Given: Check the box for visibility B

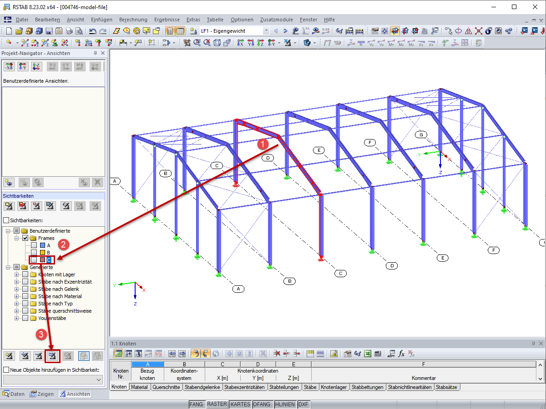Looking at the screenshot, I should (34, 253).
